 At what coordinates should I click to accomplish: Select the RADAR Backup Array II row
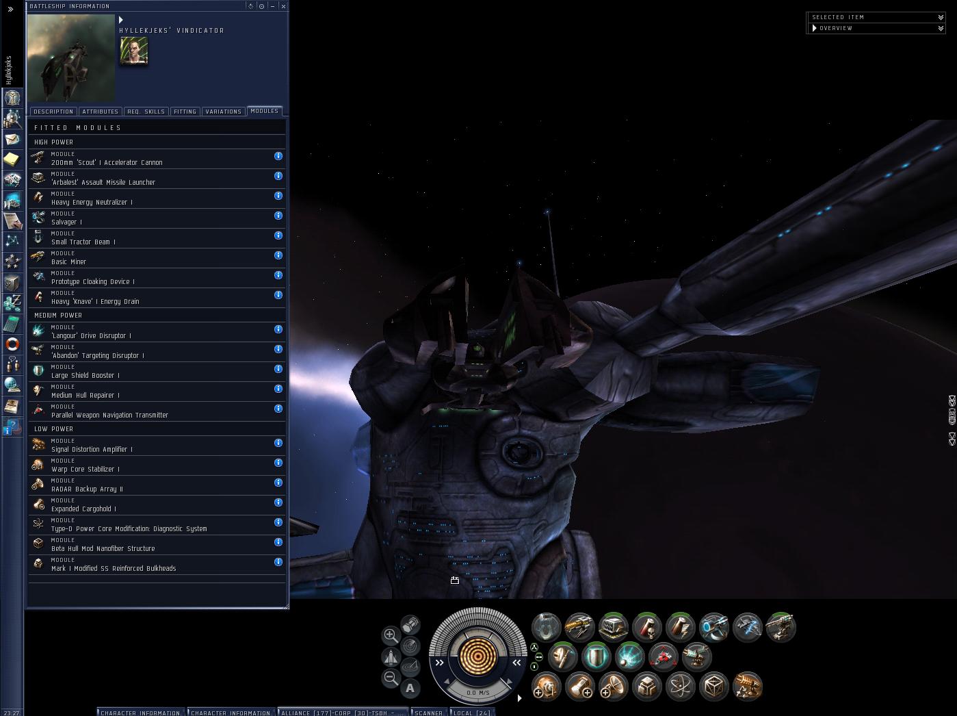point(157,485)
